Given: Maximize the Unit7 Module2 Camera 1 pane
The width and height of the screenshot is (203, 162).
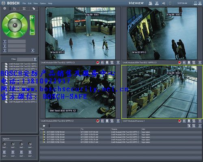Looking at the screenshot, I should point(200,121).
